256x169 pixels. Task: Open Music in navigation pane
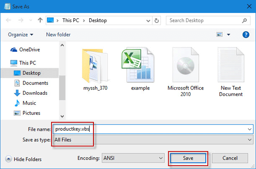coord(25,103)
